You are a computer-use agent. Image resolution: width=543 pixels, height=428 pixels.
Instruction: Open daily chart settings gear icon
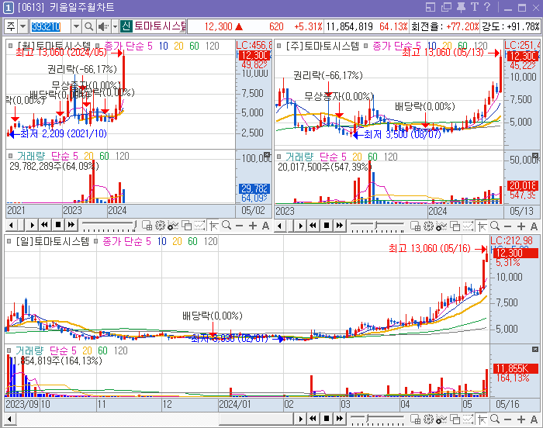click(428, 419)
